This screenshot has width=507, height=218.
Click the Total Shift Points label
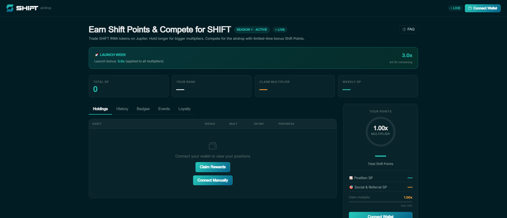[381, 164]
